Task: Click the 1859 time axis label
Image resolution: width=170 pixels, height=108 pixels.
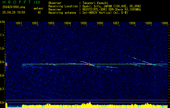Action: click(x=149, y=23)
